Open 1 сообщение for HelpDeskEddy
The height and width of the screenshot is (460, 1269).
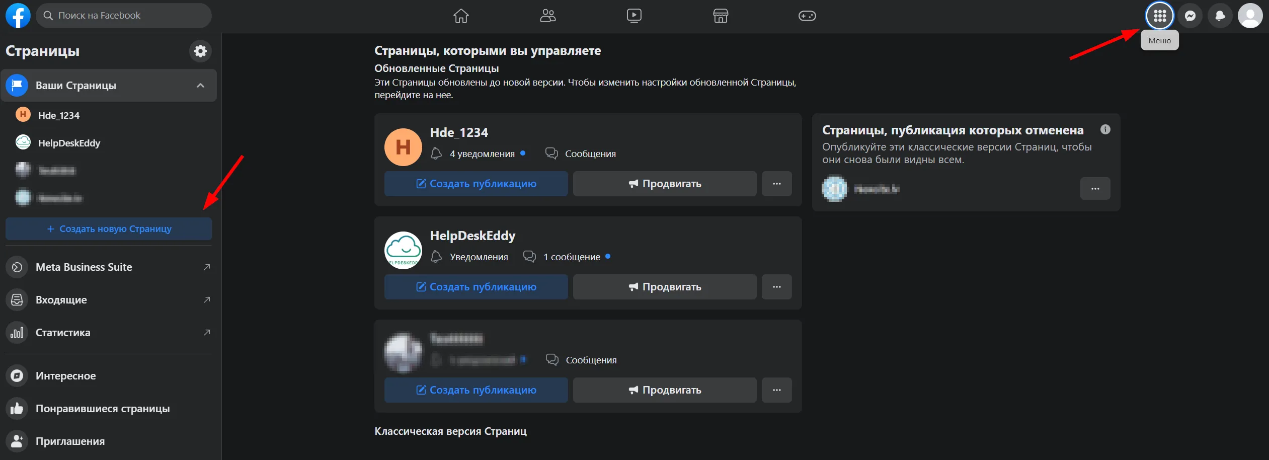click(x=572, y=257)
